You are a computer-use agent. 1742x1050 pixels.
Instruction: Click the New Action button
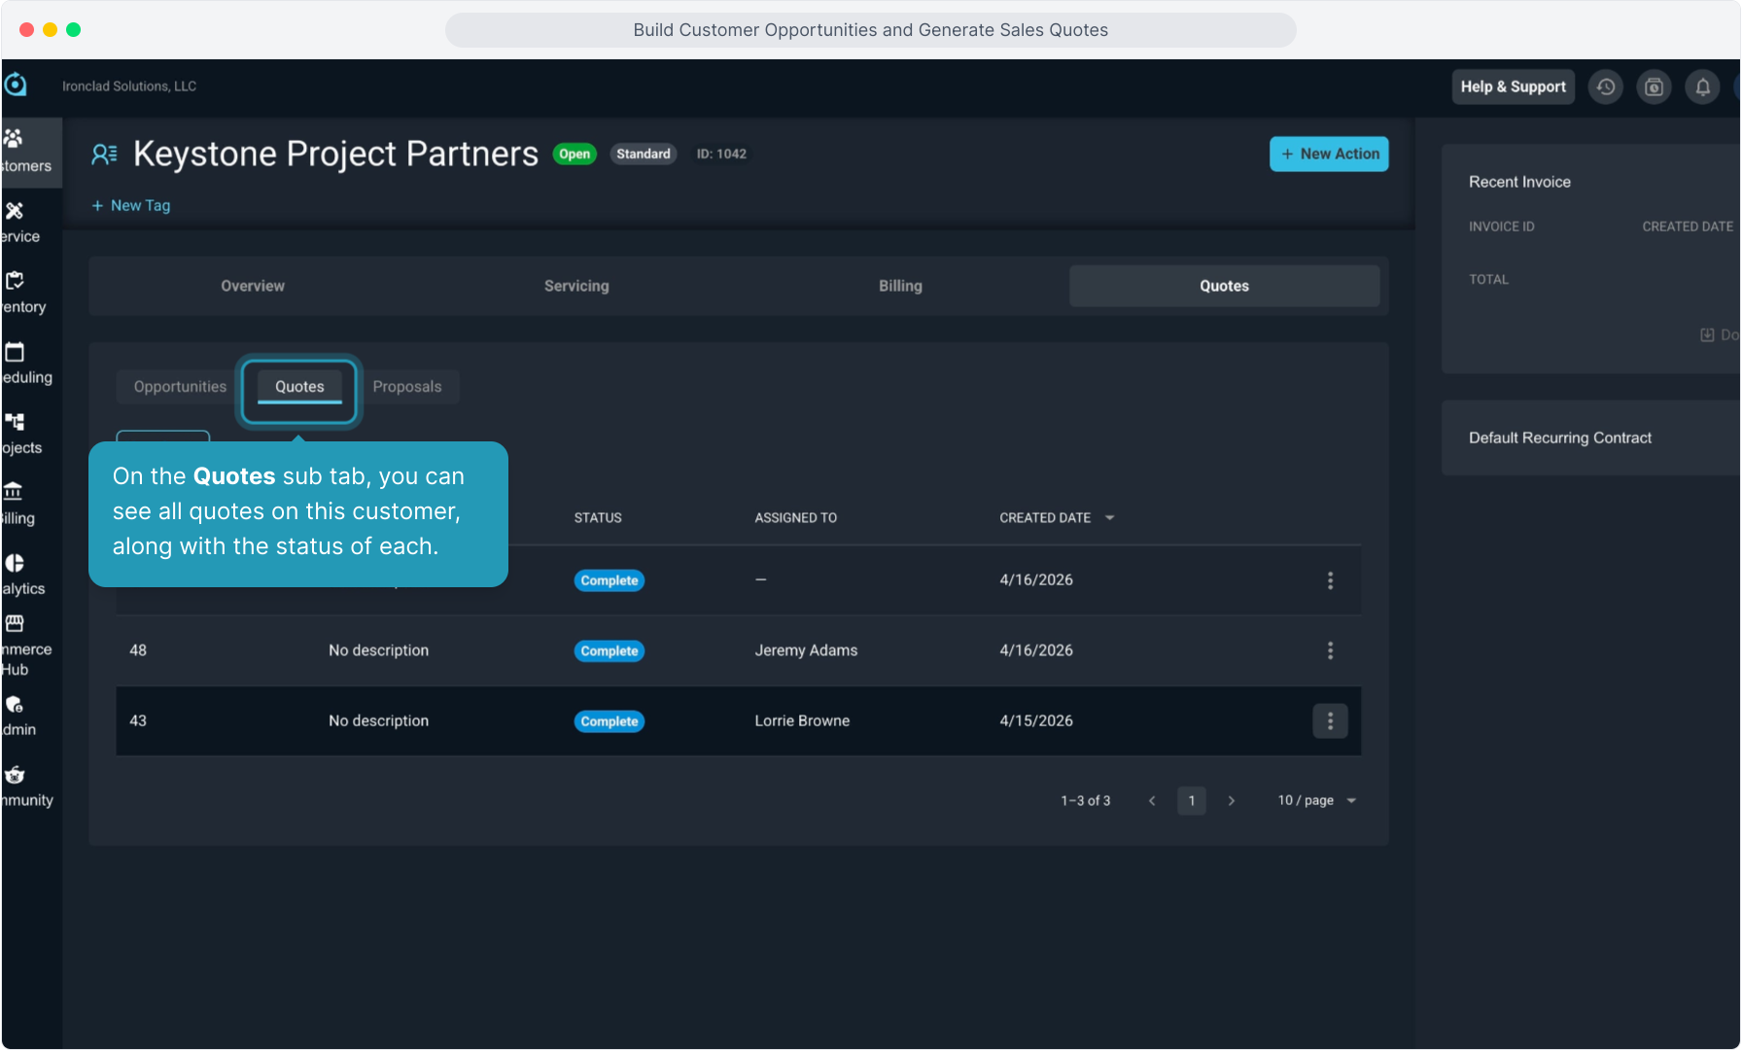point(1329,154)
